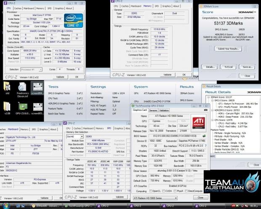Open the v2.08 folder icon

click(x=7, y=108)
